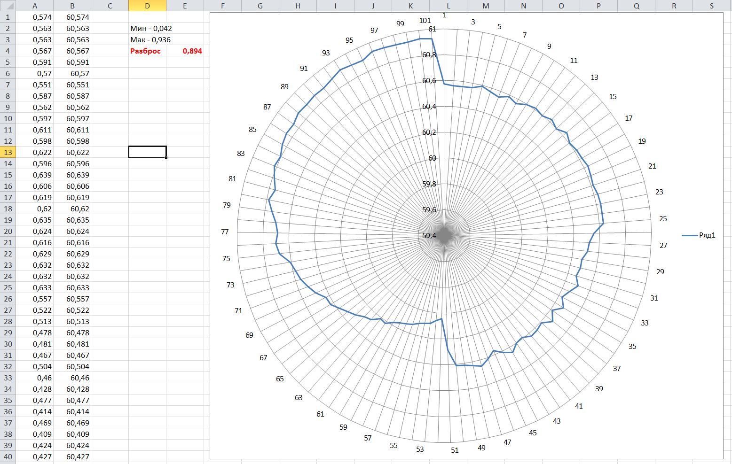Select column F header
732x464 pixels.
click(223, 6)
